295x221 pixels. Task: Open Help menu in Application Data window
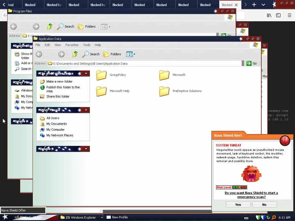coord(98,45)
